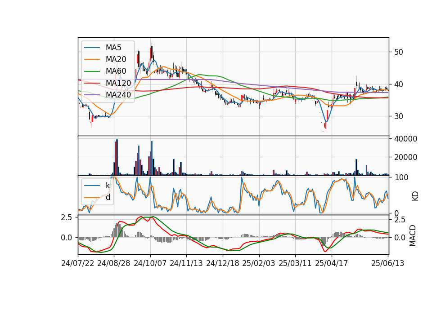Image resolution: width=432 pixels, height=310 pixels.
Task: Click the orange MA20 legend line sample
Action: pos(92,59)
